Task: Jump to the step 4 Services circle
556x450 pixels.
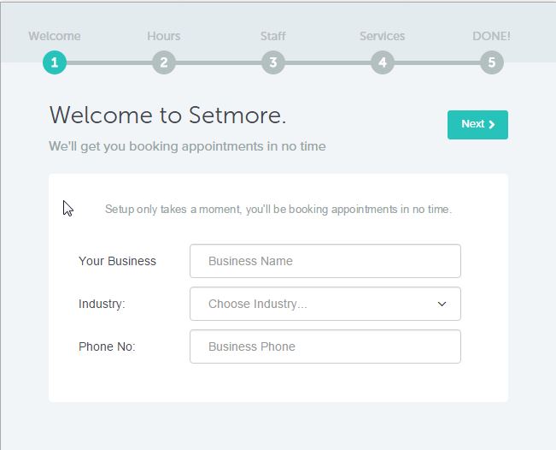Action: 383,62
